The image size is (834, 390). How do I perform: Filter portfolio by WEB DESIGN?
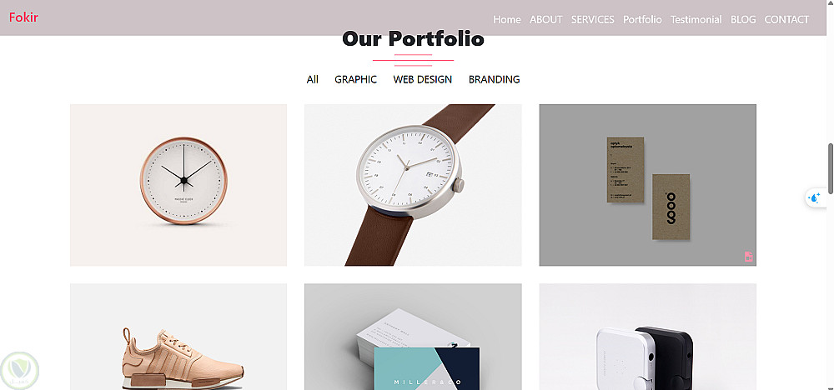coord(423,79)
